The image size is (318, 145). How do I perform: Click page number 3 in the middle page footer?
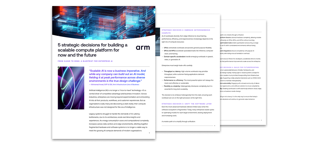coord(214,126)
